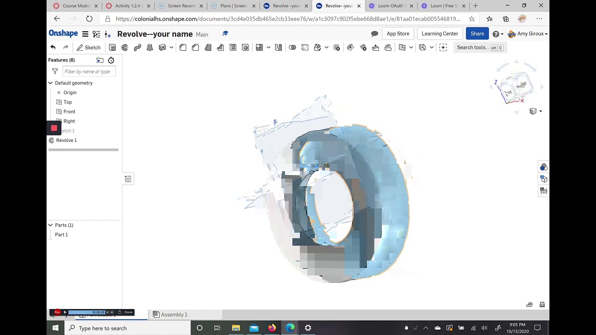Viewport: 596px width, 335px height.
Task: Click the Sketch button
Action: coord(88,47)
